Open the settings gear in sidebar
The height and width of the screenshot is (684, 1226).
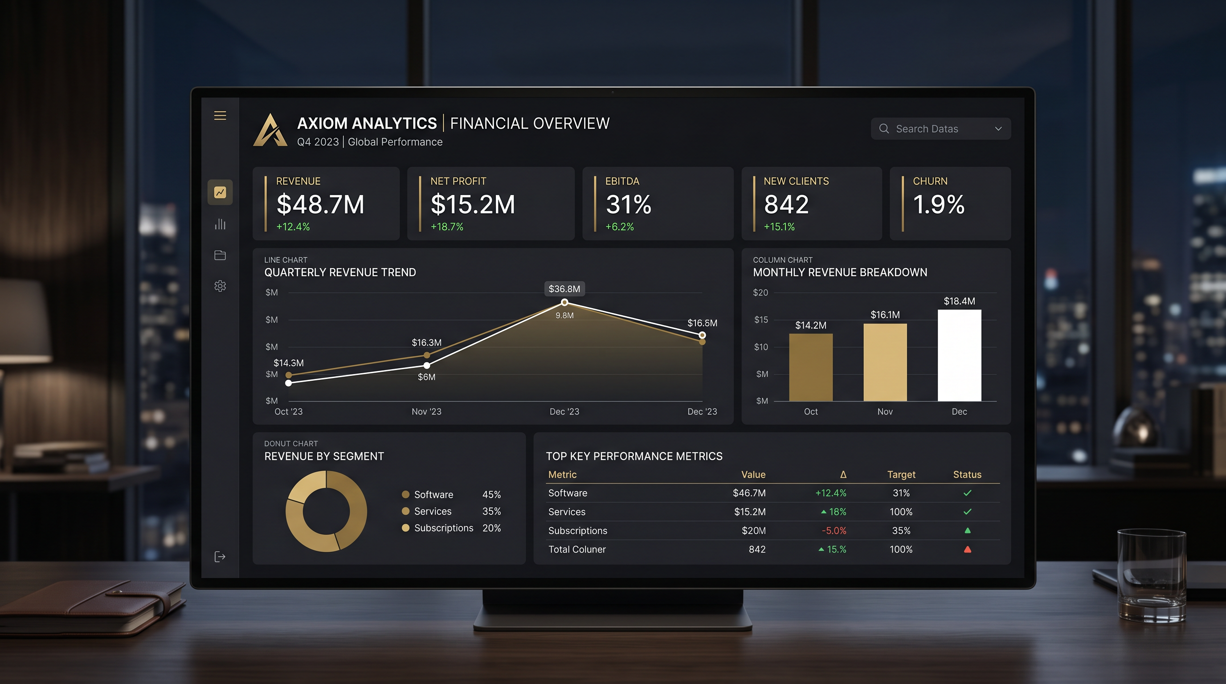click(220, 286)
